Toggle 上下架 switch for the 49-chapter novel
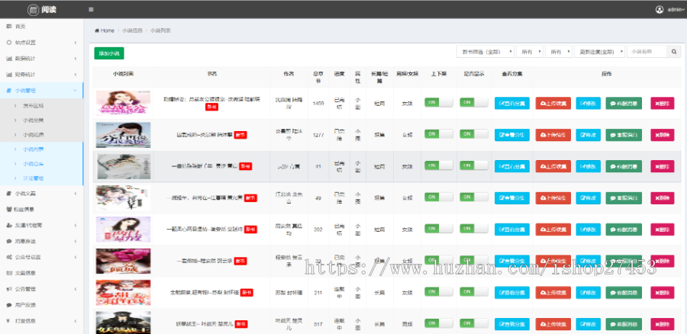 [x=439, y=197]
